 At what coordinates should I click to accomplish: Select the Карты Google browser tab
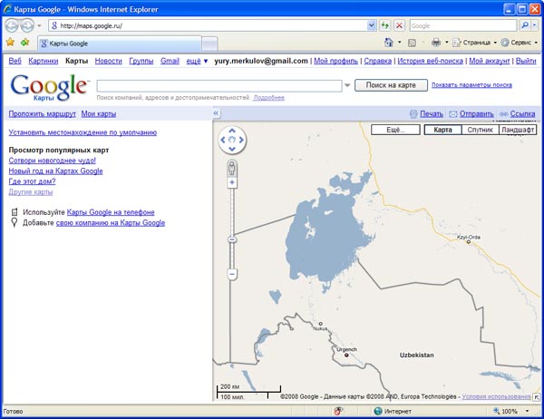(119, 44)
